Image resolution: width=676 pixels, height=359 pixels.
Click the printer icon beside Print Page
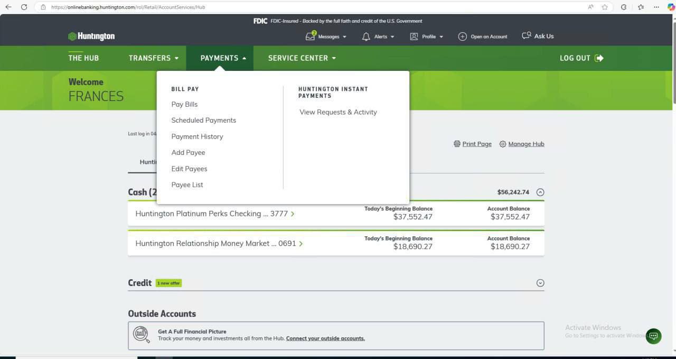tap(457, 144)
